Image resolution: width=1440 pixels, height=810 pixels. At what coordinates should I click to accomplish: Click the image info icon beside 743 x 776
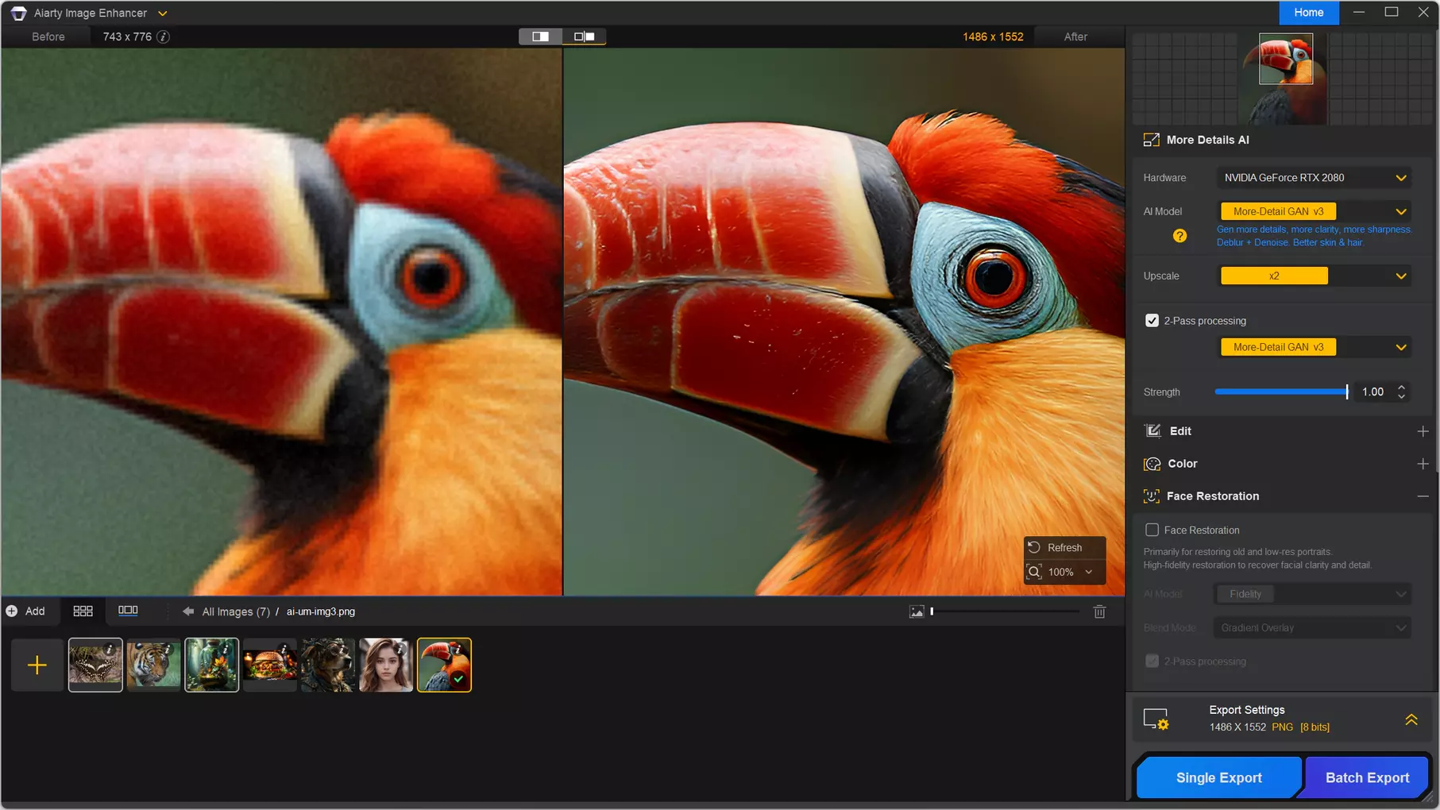(163, 37)
